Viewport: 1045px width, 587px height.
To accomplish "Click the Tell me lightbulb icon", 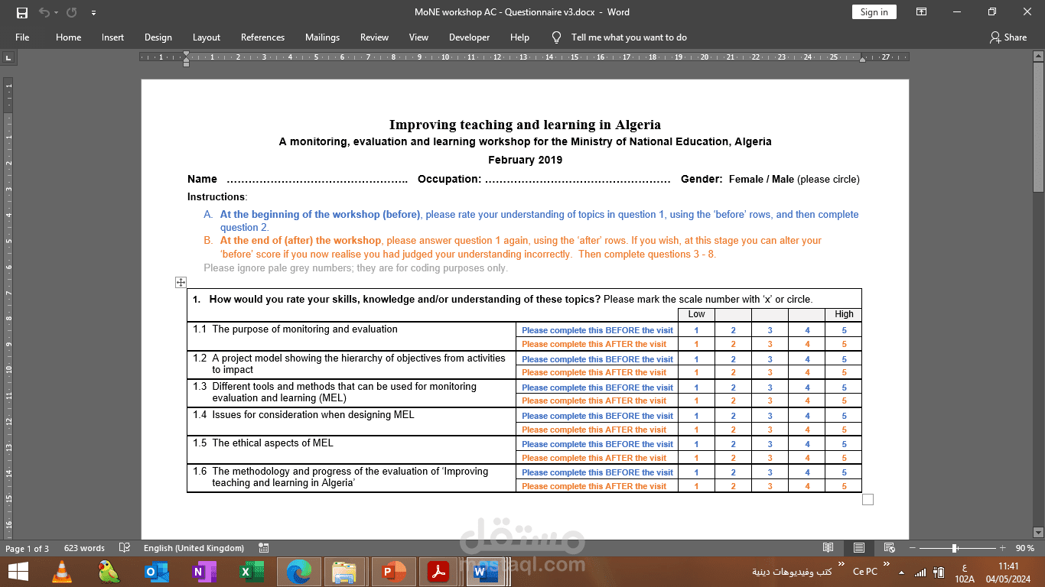I will coord(557,37).
